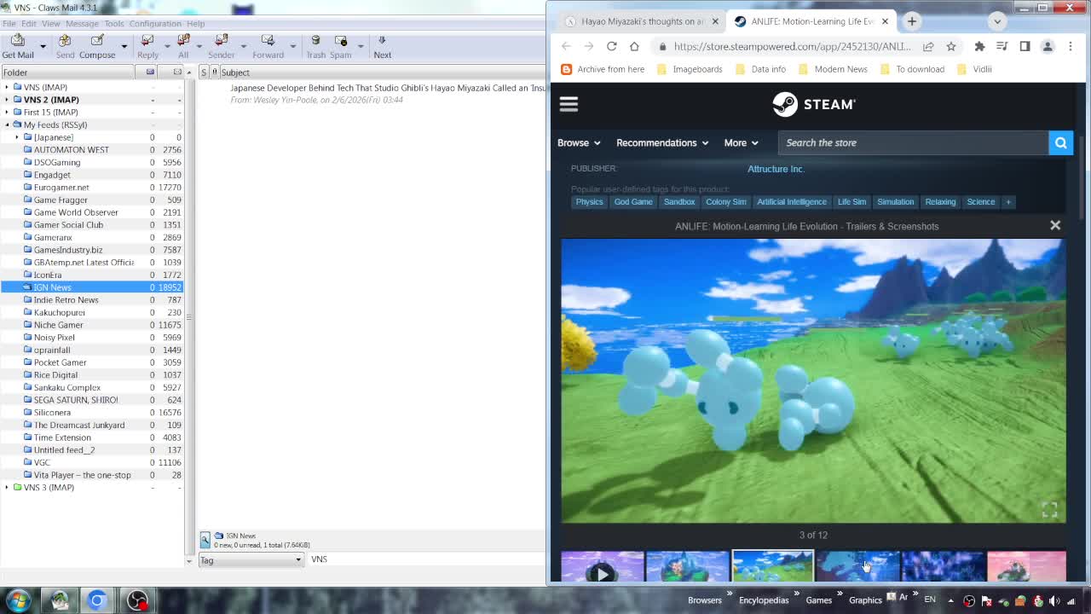Select the Artificial Intelligence tag

point(791,202)
